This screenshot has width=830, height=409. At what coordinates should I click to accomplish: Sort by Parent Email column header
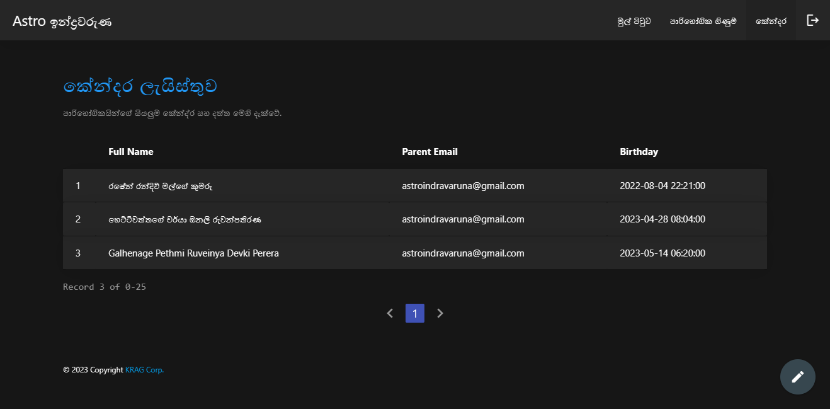[x=429, y=152]
